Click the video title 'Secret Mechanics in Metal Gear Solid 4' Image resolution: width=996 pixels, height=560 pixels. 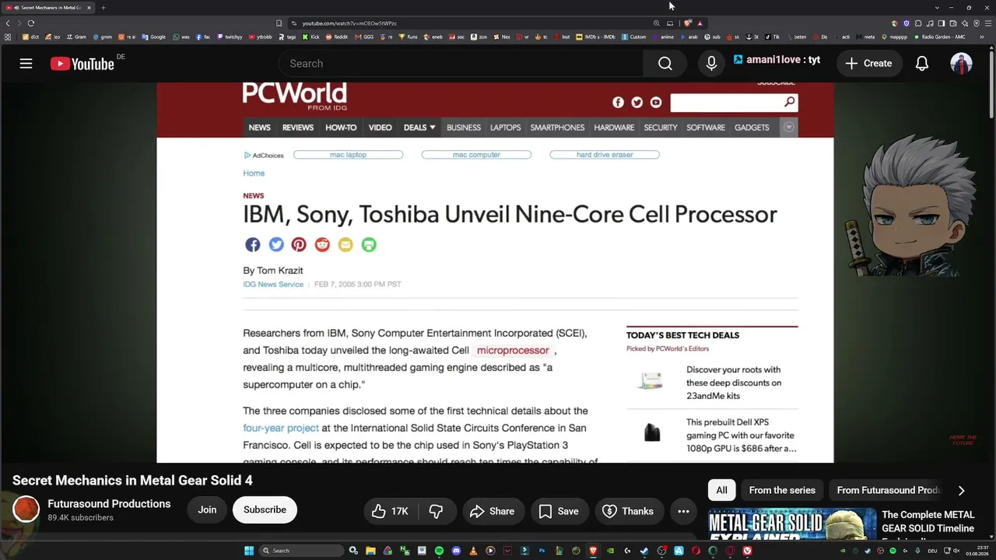point(132,481)
